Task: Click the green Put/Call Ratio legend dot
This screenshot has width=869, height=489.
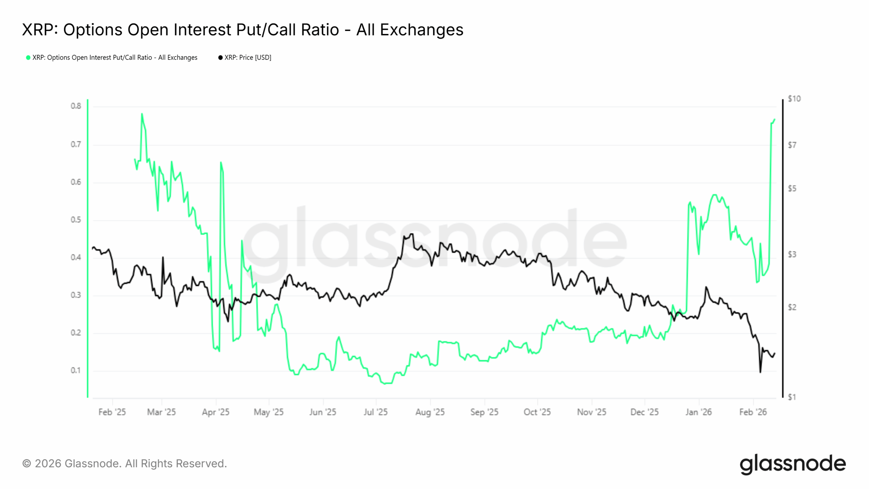Action: click(28, 58)
